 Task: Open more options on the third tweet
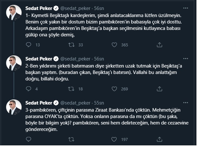click(185, 103)
